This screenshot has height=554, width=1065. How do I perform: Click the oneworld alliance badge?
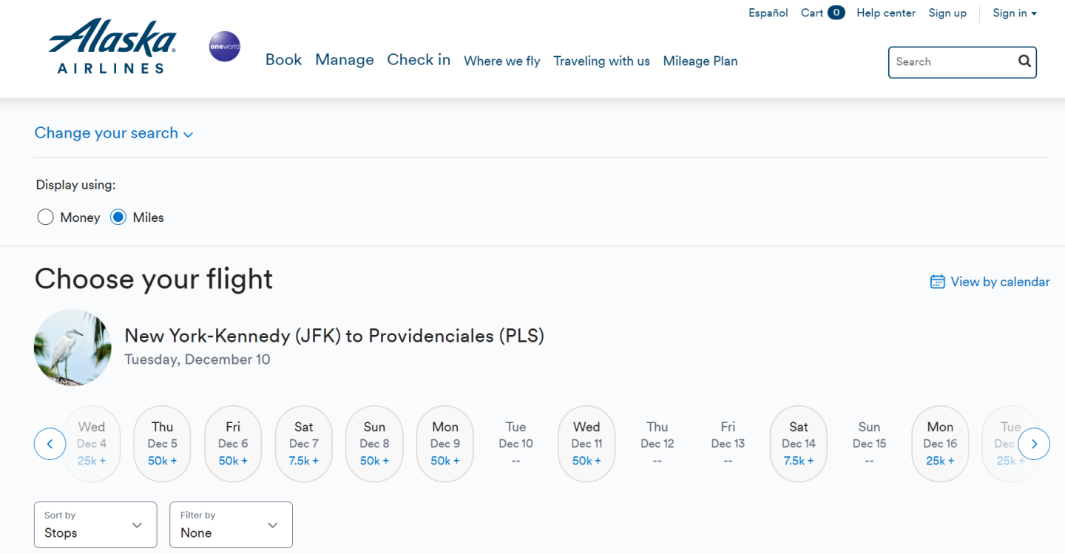tap(225, 47)
